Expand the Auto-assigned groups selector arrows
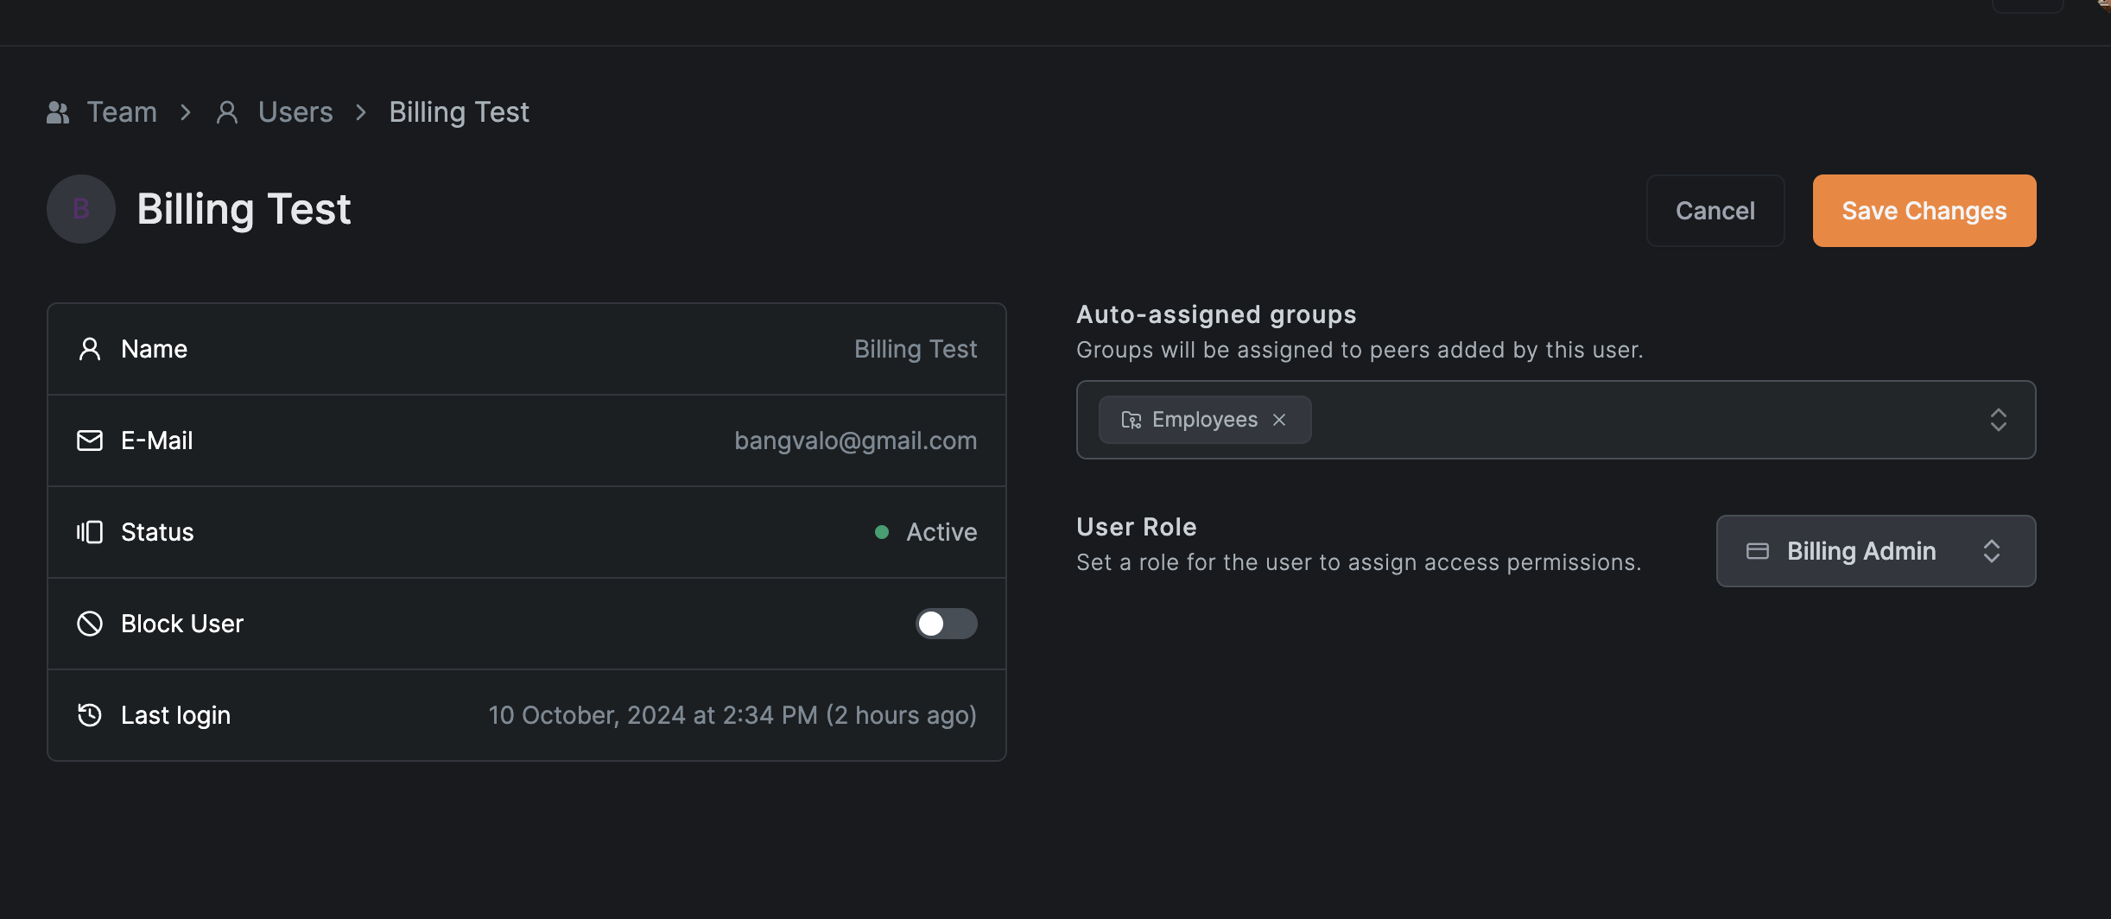Screen dimensions: 2111x919 tap(1998, 420)
